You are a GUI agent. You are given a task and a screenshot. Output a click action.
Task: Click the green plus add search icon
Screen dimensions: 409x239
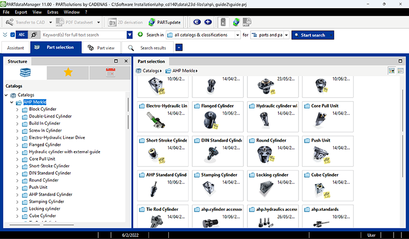(140, 34)
